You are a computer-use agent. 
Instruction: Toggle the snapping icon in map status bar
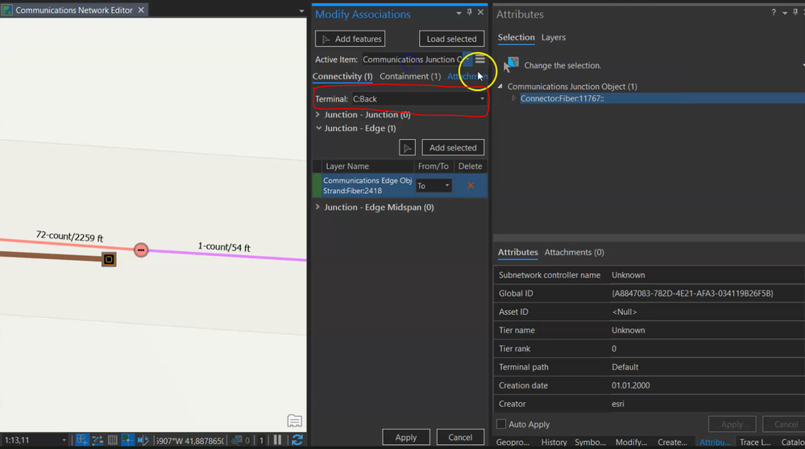[x=81, y=440]
